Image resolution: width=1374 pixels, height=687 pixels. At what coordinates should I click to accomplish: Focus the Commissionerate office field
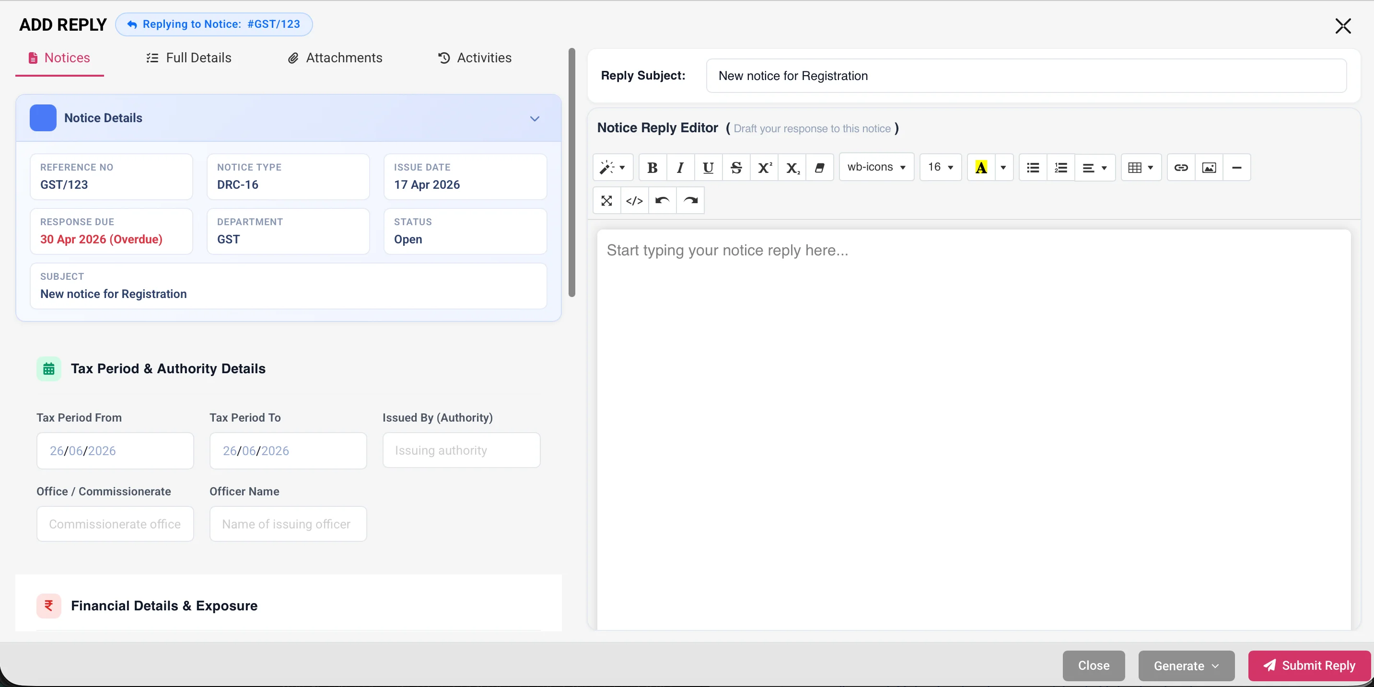[x=115, y=524]
